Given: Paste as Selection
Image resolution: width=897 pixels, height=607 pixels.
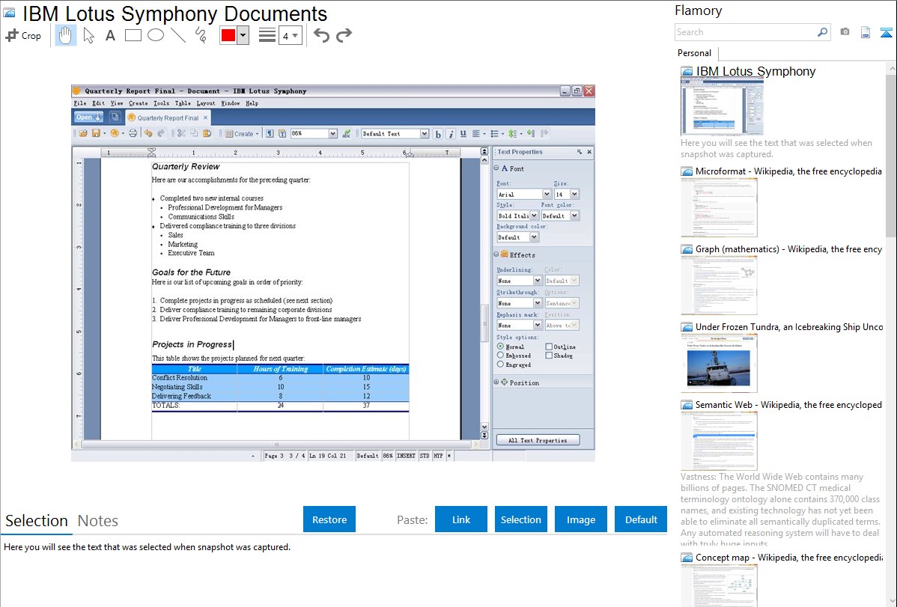Looking at the screenshot, I should click(521, 519).
